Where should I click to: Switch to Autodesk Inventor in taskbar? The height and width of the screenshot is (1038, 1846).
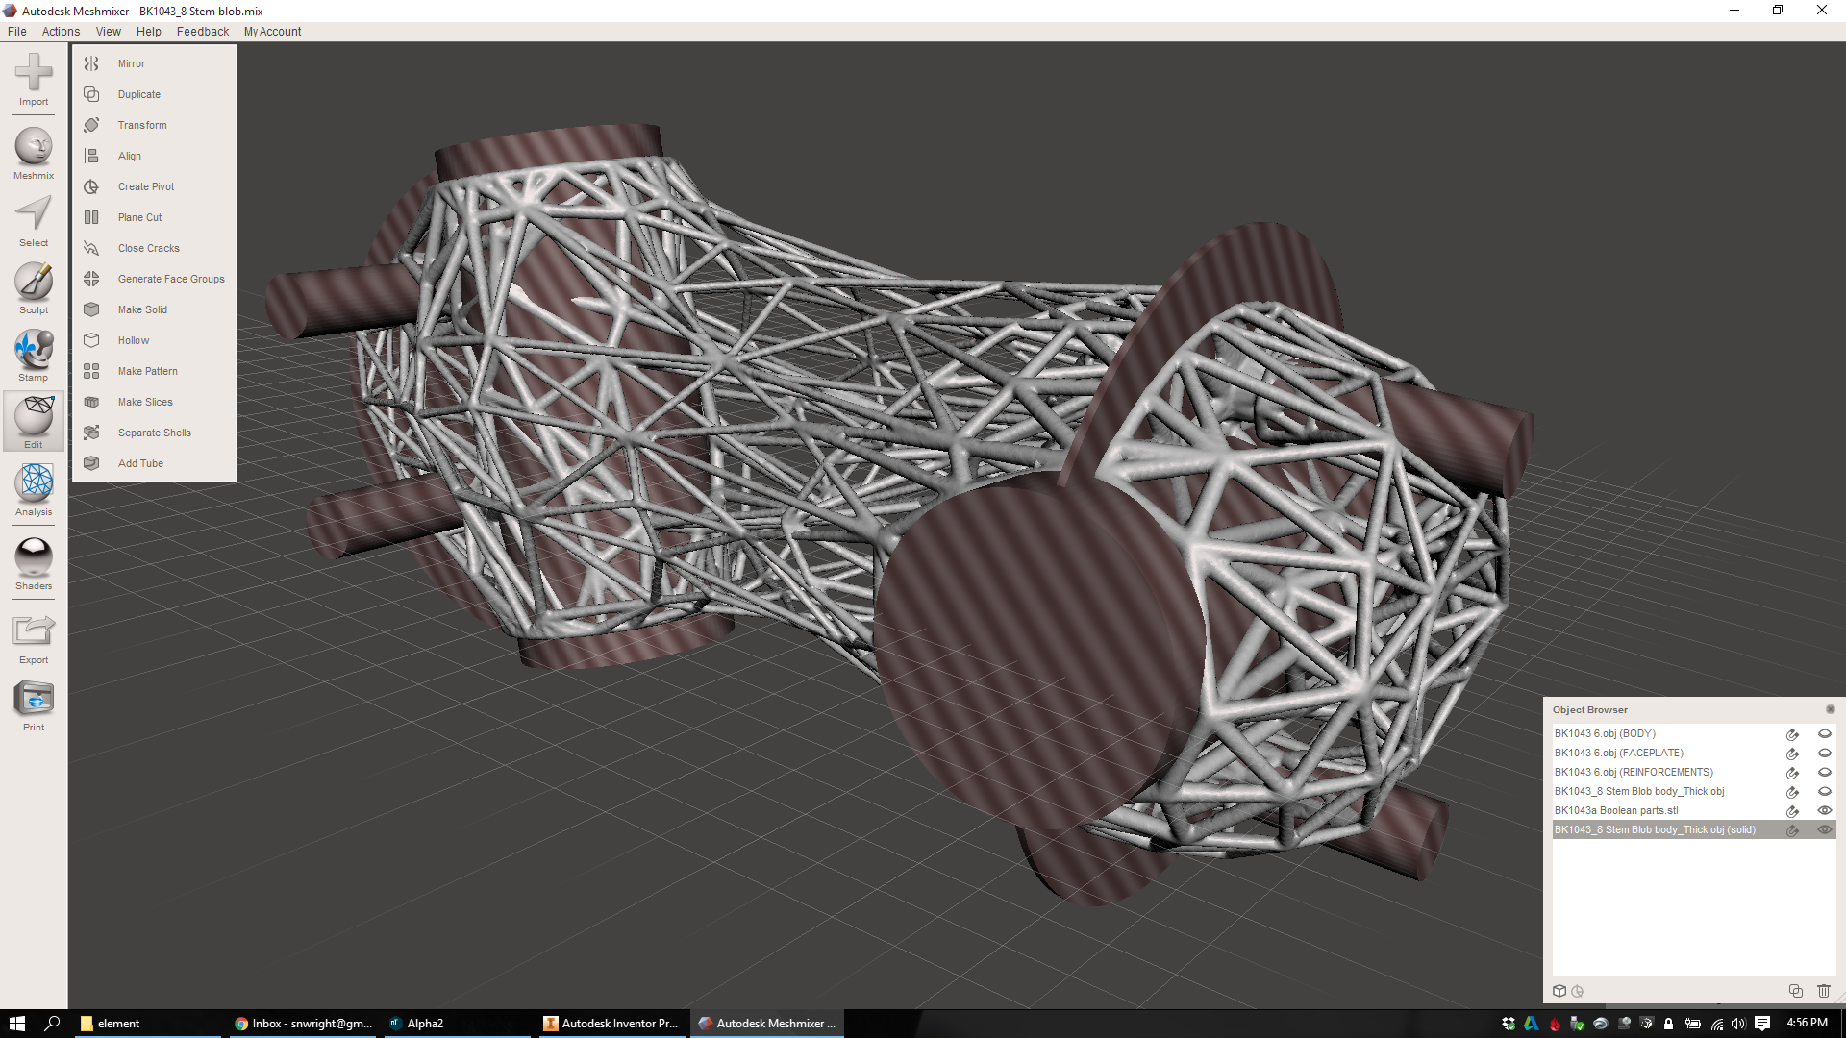[x=611, y=1024]
